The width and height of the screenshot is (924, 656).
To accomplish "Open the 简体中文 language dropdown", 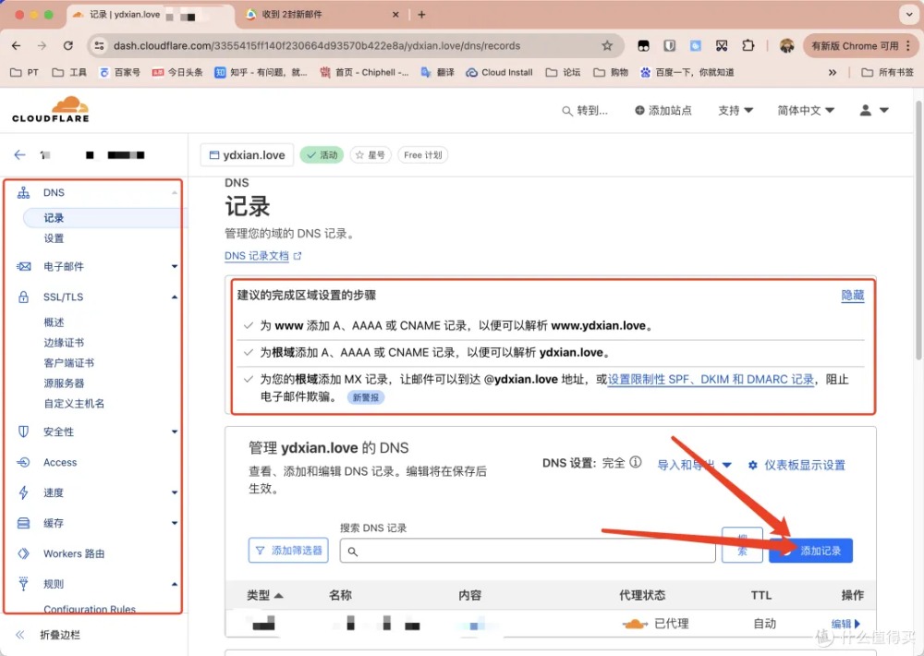I will [x=806, y=110].
